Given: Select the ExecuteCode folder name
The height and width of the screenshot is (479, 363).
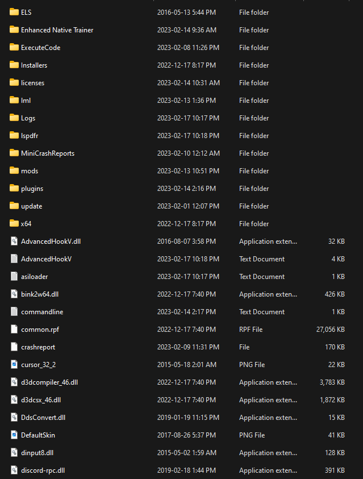Looking at the screenshot, I should point(40,48).
